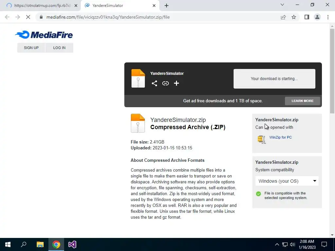
Task: Open the Chrome three-dot menu
Action: pos(328,17)
